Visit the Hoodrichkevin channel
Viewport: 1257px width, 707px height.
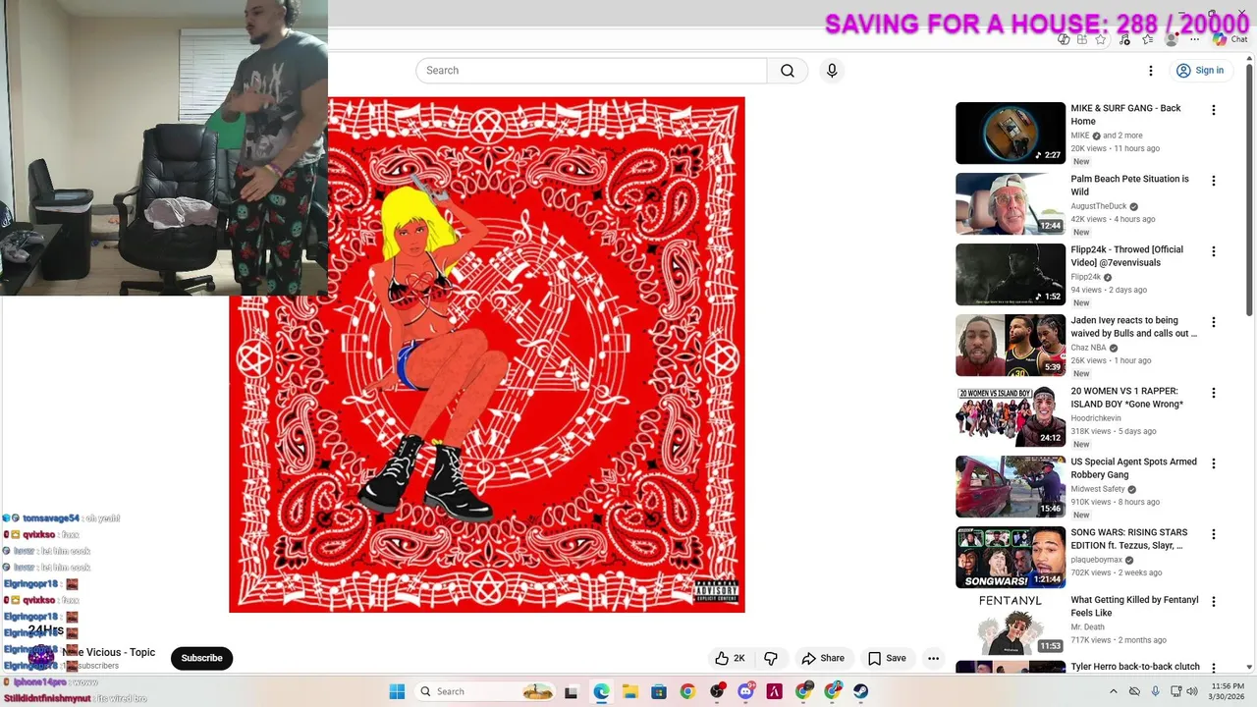coord(1096,418)
